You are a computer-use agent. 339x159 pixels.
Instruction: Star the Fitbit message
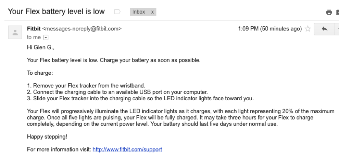307,29
